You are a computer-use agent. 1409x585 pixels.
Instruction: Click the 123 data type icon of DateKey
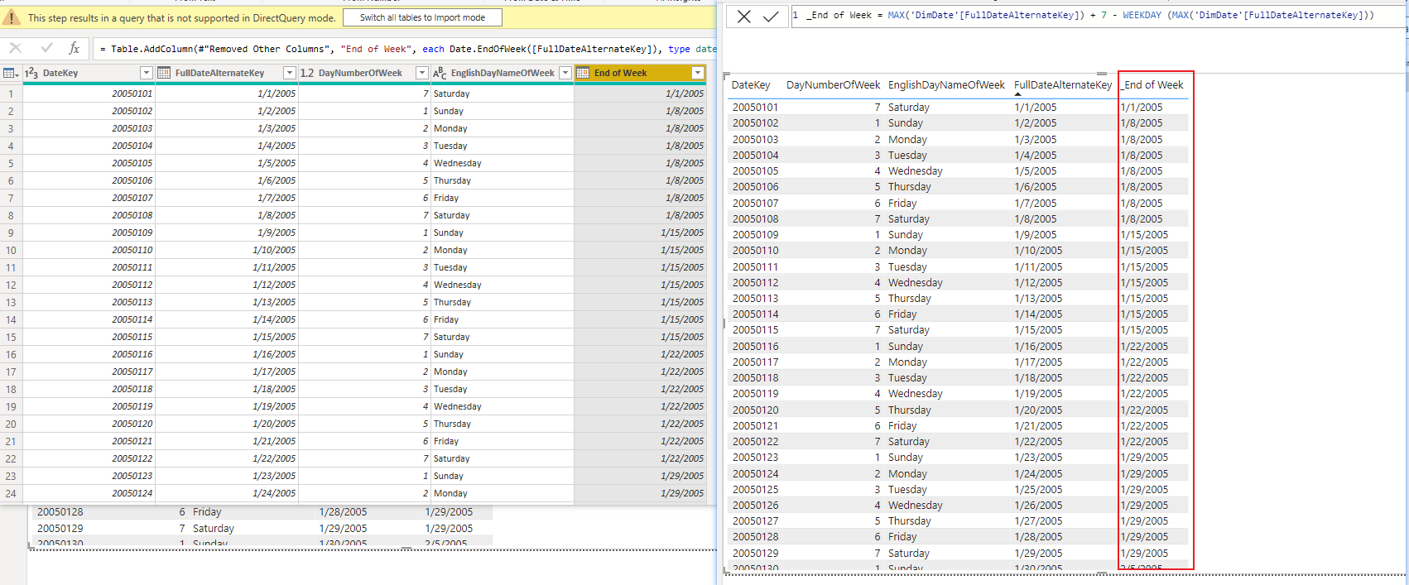[x=31, y=73]
